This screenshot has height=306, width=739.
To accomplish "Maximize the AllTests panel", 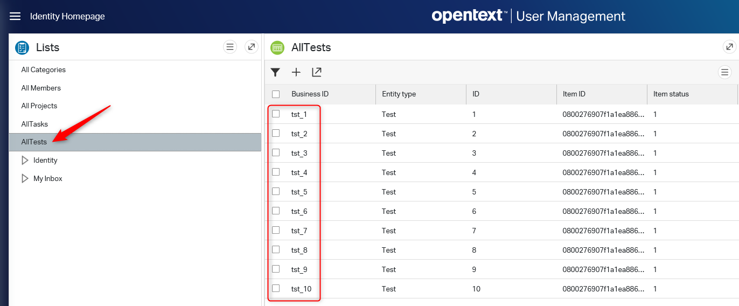I will click(729, 47).
